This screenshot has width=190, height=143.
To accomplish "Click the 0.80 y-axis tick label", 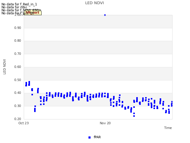I will (x=18, y=41).
